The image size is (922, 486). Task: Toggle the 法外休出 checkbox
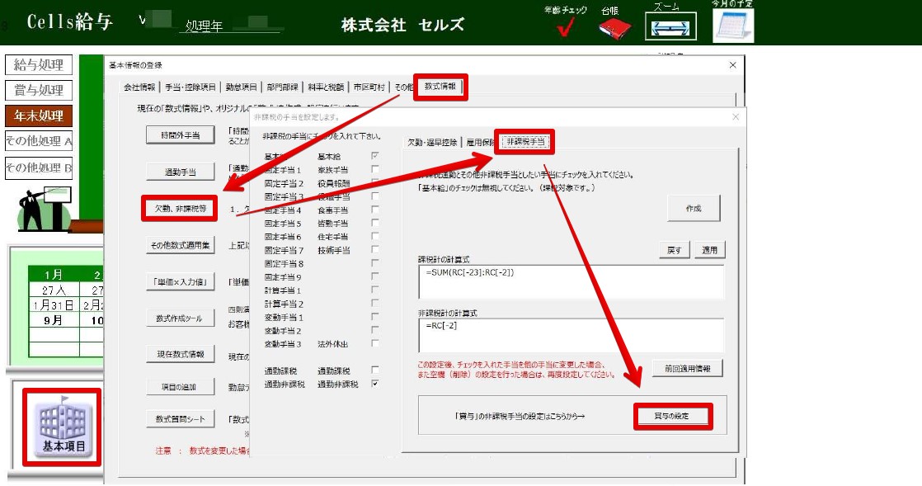[375, 343]
